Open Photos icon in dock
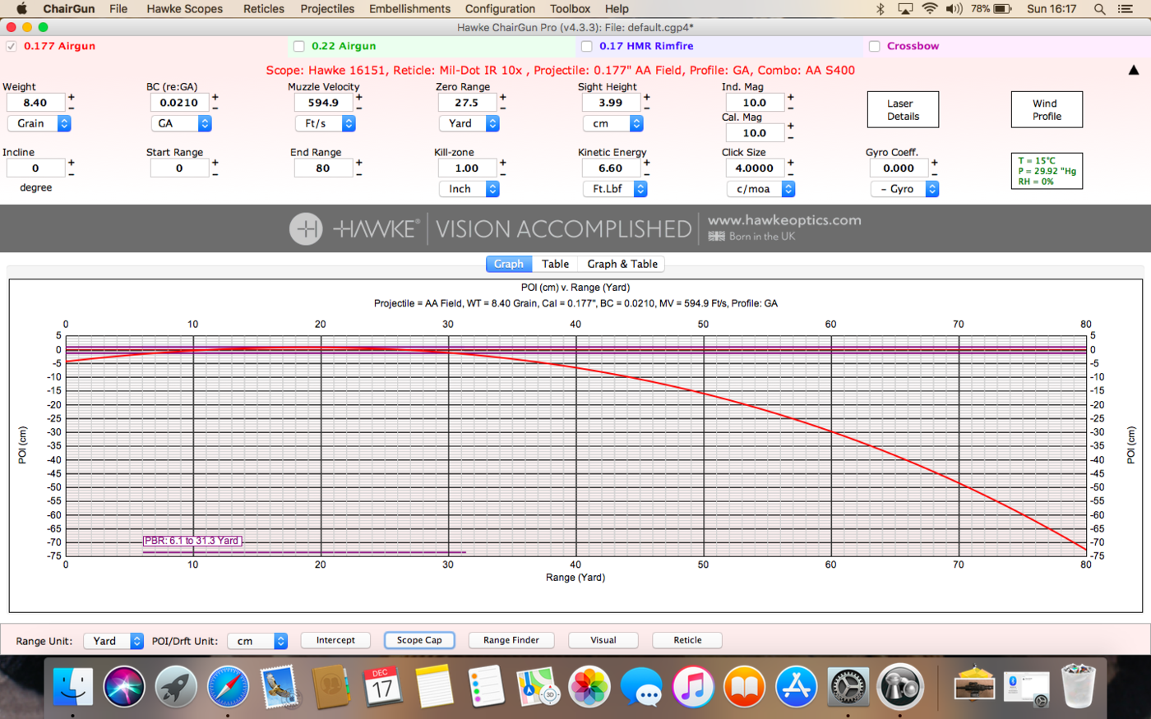Screen dimensions: 1151x719 (589, 686)
